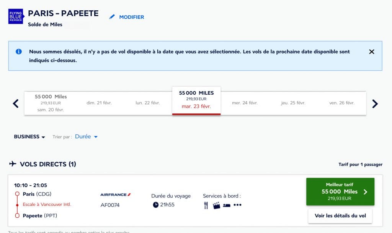The width and height of the screenshot is (392, 233).
Task: Go to next dates with right arrow
Action: (375, 104)
